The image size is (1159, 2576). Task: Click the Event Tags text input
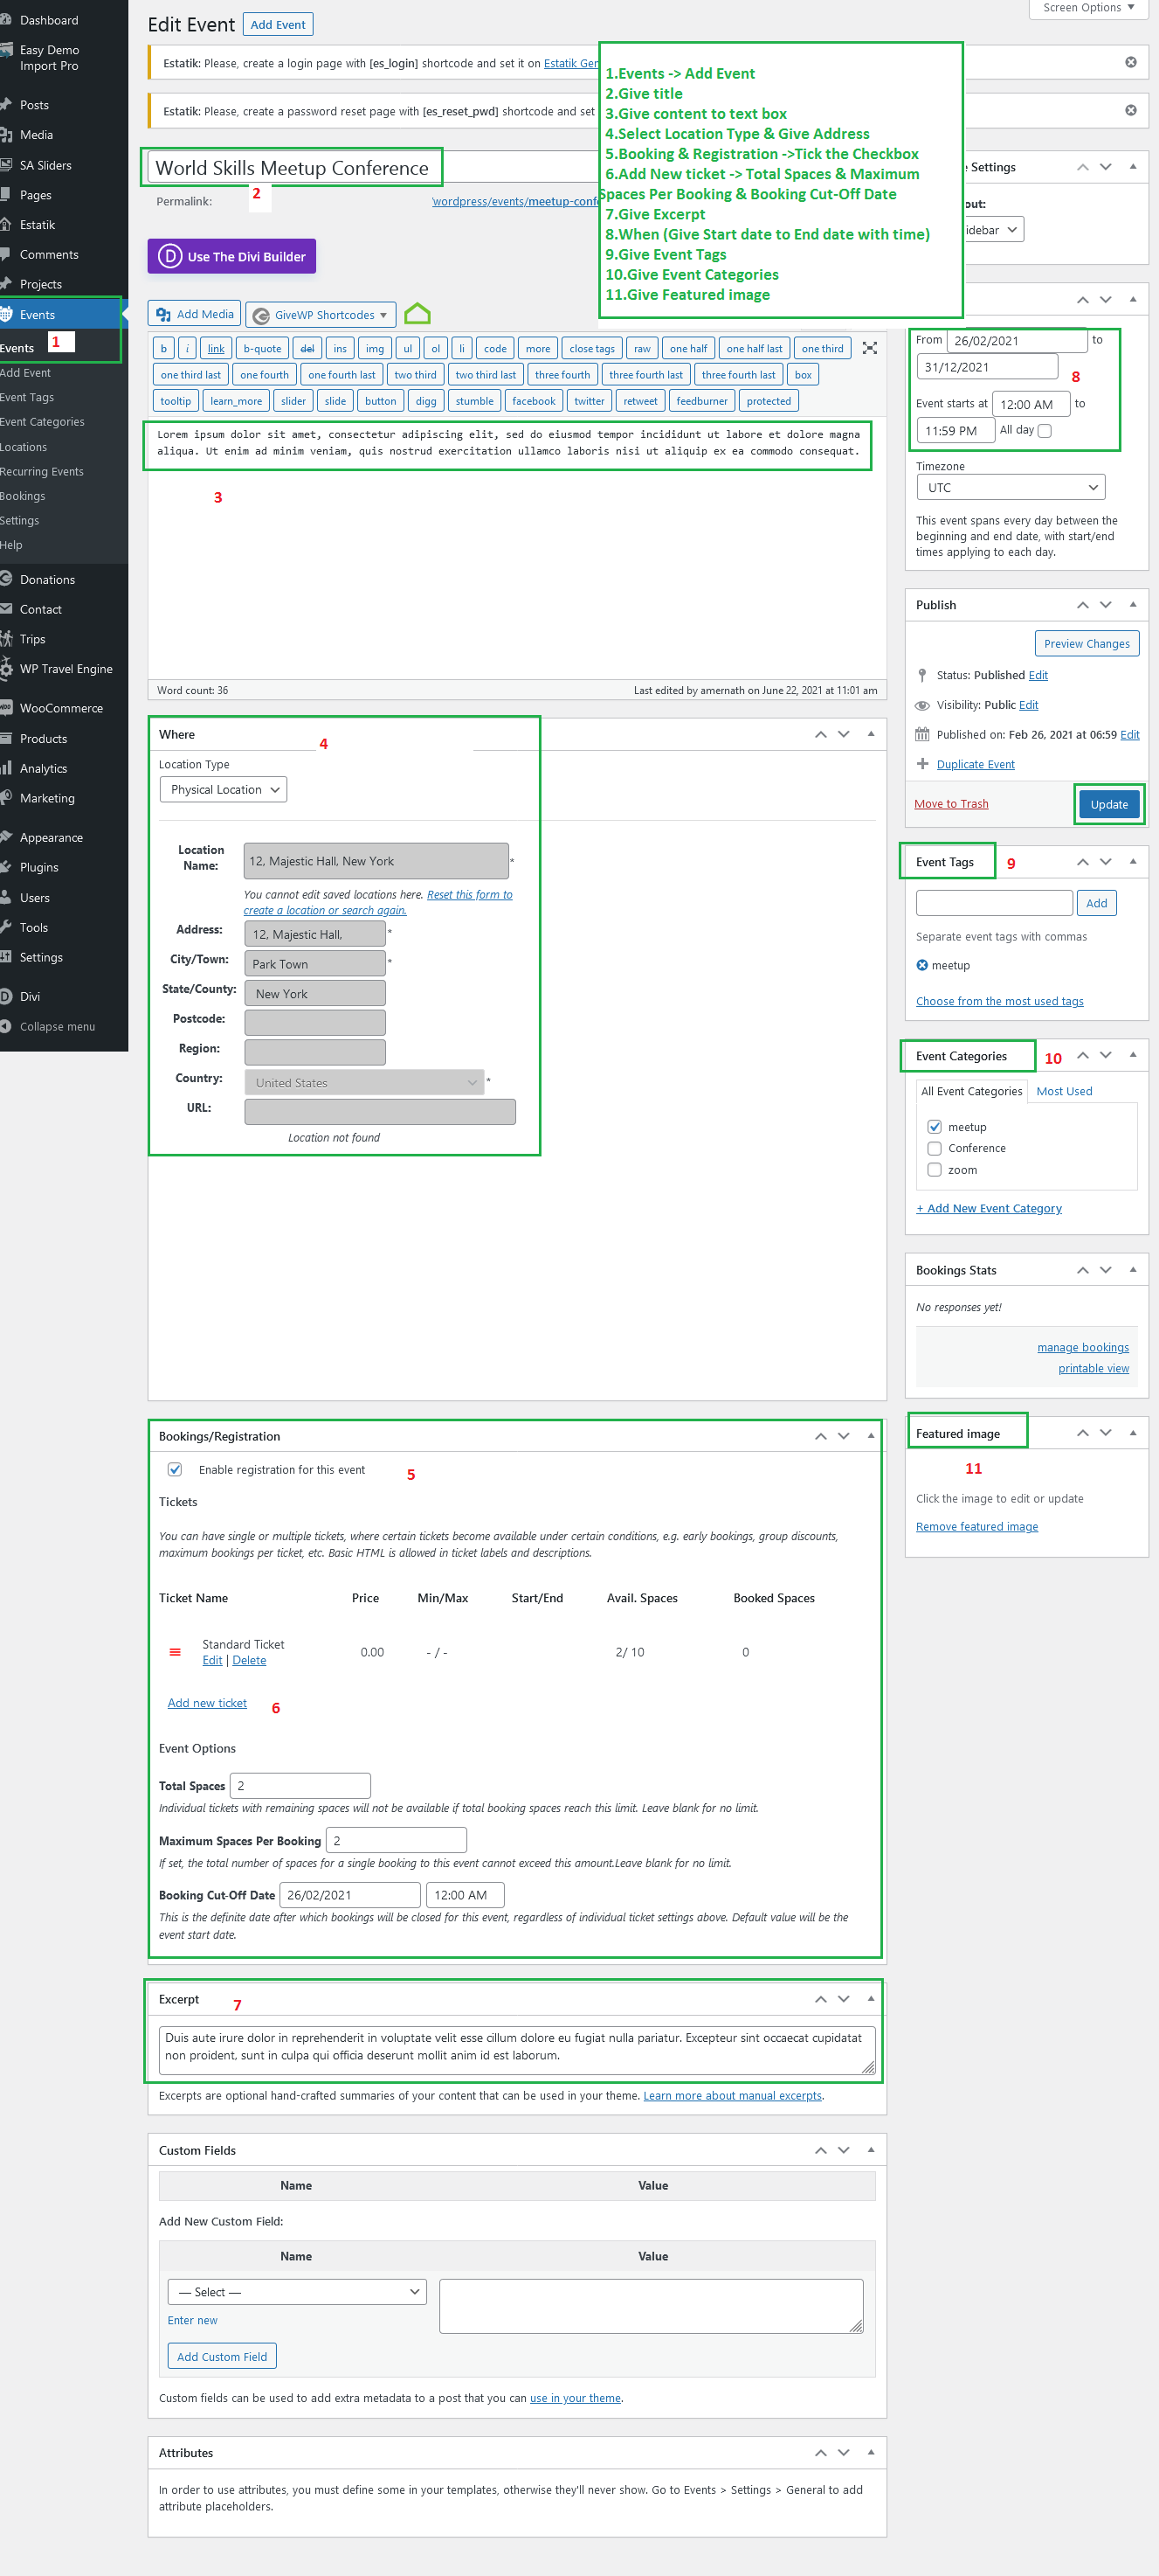(994, 903)
